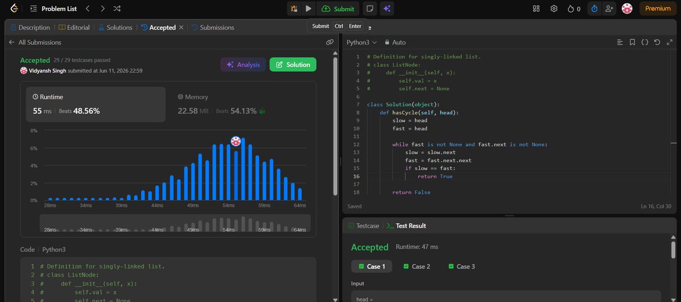Click the '29 / 29 testcases passed' text
Viewport: 681px width, 302px height.
(82, 60)
